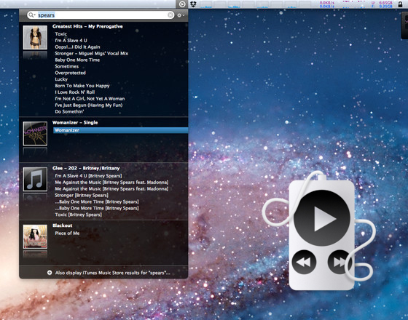Play I'm A Slave 4 U from Greatest Hits
Screen dimensions: 408x320
71,41
